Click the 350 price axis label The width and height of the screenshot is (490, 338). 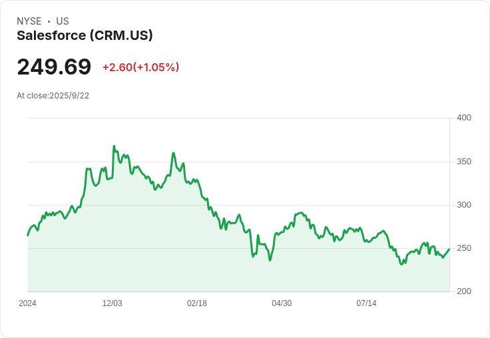tap(464, 162)
